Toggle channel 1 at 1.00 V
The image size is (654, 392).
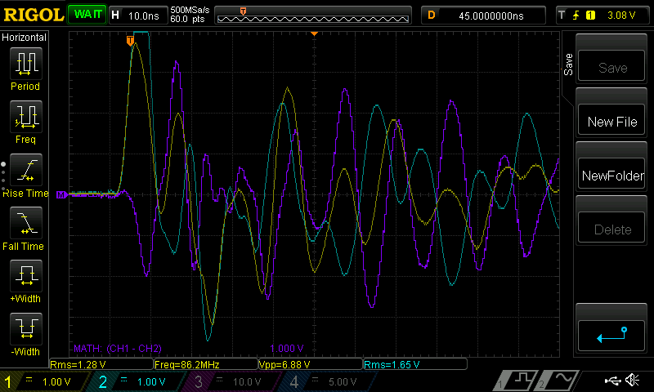click(x=44, y=381)
